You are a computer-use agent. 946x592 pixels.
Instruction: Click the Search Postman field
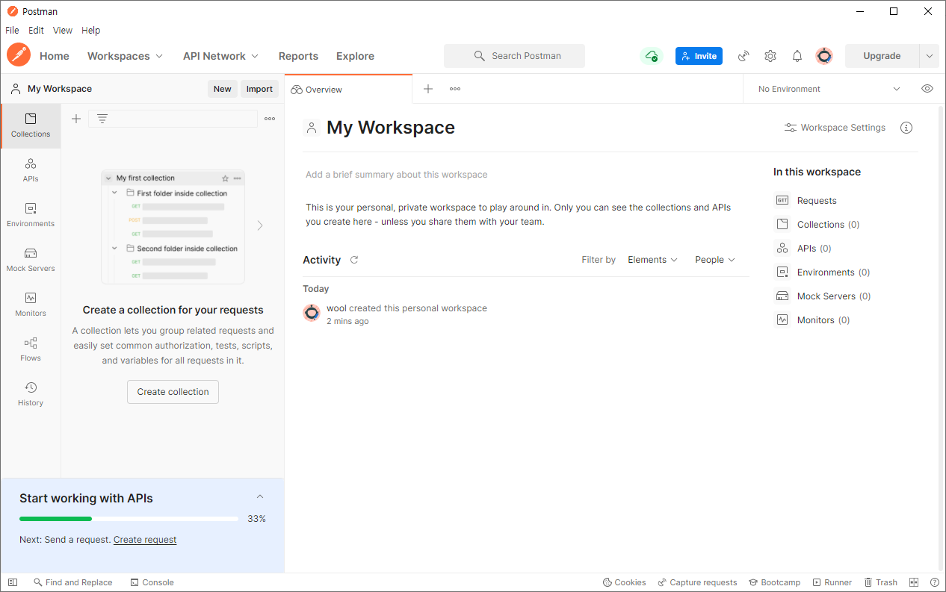click(514, 56)
